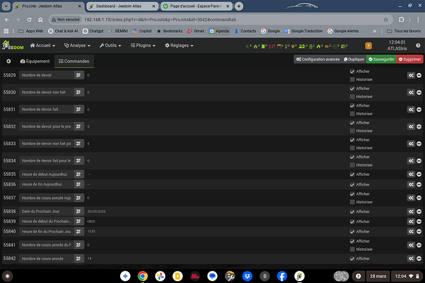Enable Historiser for command 55832

[x=352, y=131]
